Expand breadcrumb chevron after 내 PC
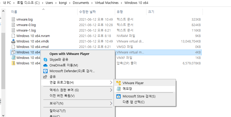231x117 pixels. (x=14, y=3)
